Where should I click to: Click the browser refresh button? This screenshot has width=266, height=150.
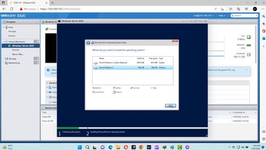point(12,9)
